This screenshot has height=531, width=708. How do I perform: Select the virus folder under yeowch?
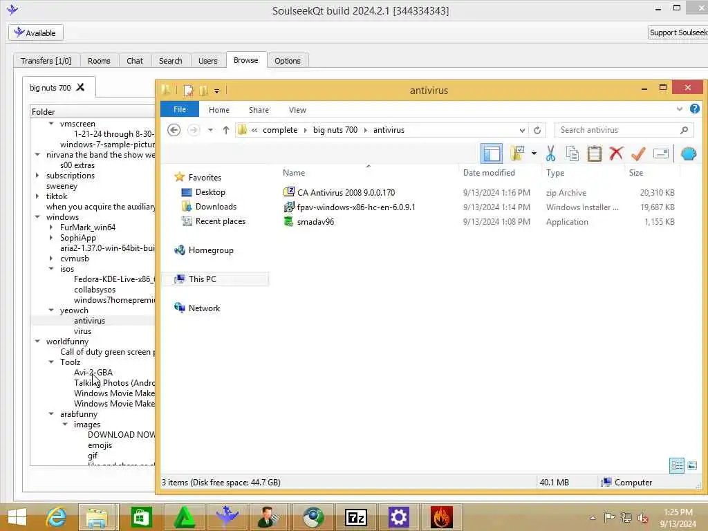click(83, 331)
